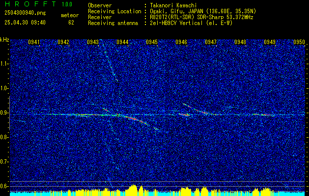Click the 0.6 kHz axis label
This screenshot has width=309, height=196.
point(3,186)
